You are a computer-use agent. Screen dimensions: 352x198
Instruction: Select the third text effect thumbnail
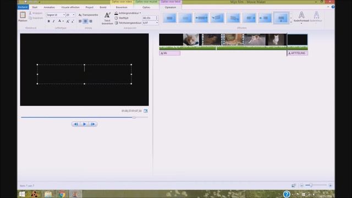(x=201, y=18)
